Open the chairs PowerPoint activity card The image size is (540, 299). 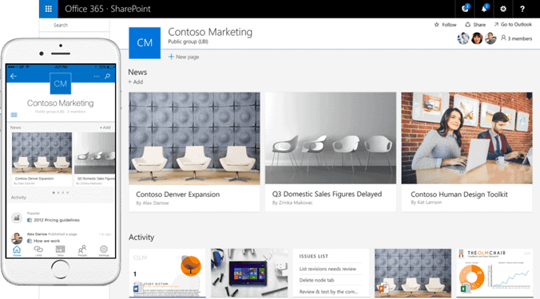[x=412, y=273]
